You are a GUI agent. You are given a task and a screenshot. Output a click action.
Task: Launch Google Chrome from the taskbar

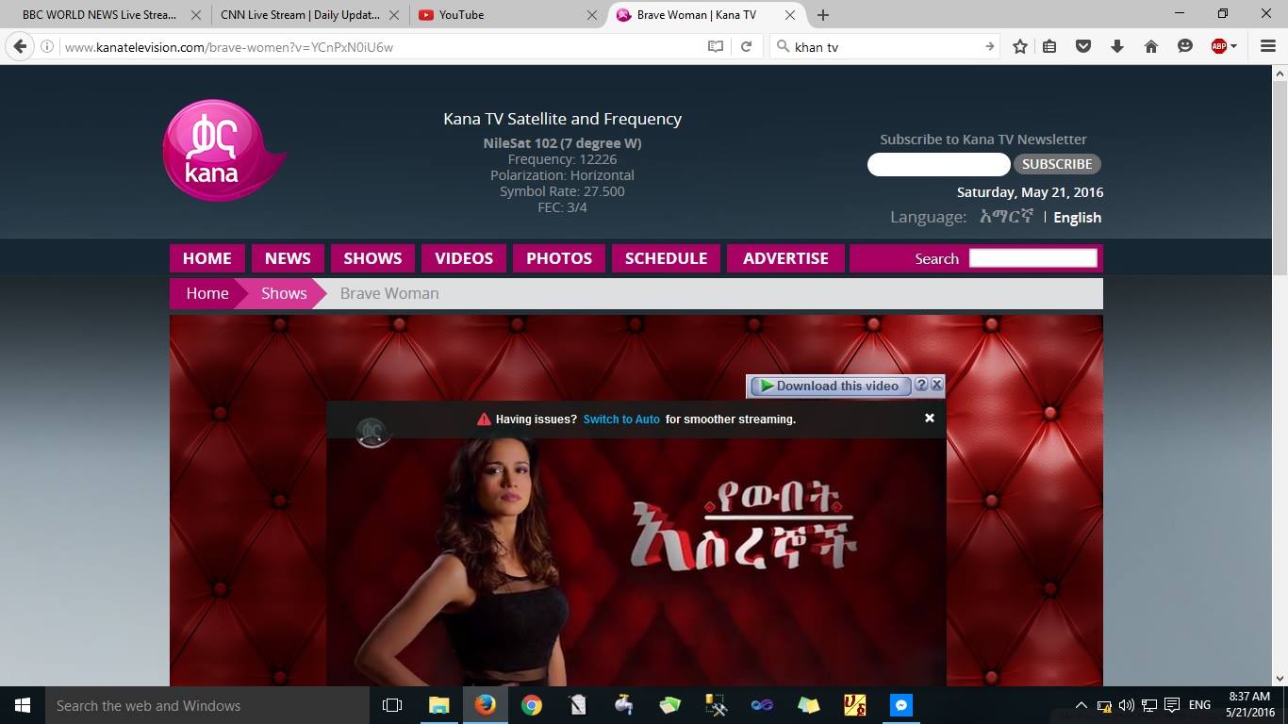tap(532, 705)
